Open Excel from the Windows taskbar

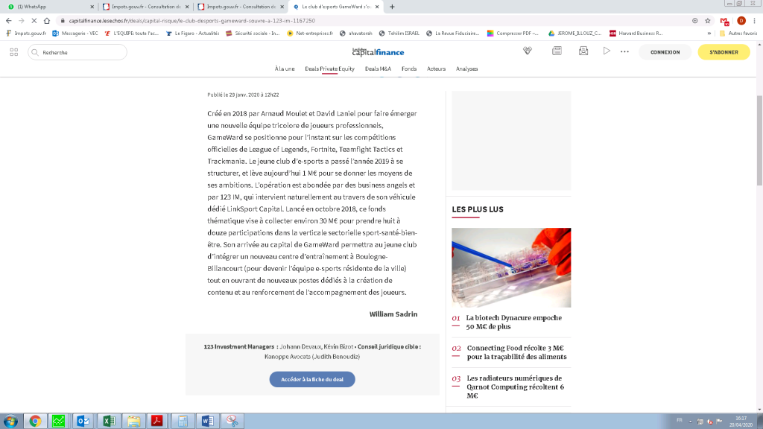click(x=108, y=421)
